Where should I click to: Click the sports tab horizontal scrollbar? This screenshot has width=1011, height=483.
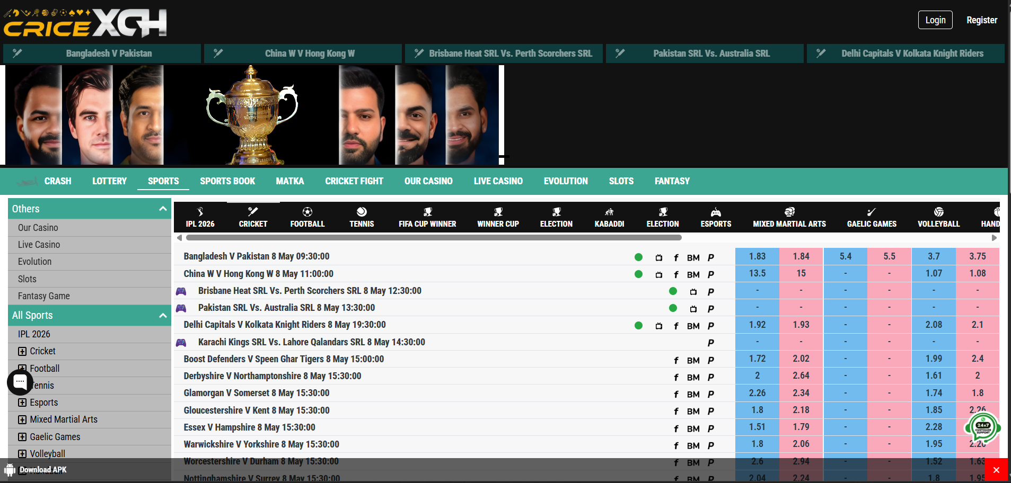[433, 238]
